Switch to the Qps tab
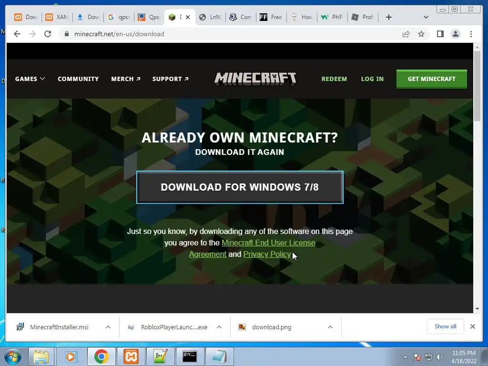This screenshot has width=488, height=366. click(149, 17)
